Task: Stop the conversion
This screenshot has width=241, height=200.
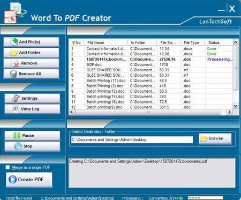Action: (x=32, y=146)
